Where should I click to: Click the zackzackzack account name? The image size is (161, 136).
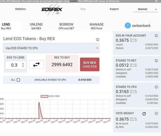pos(141,26)
